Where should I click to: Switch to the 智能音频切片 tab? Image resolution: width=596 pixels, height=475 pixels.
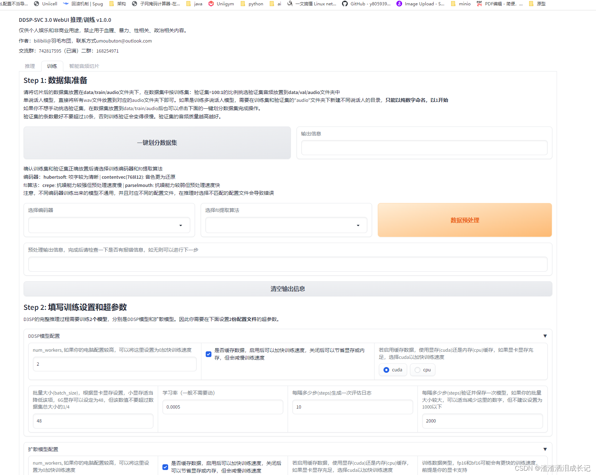pyautogui.click(x=84, y=66)
